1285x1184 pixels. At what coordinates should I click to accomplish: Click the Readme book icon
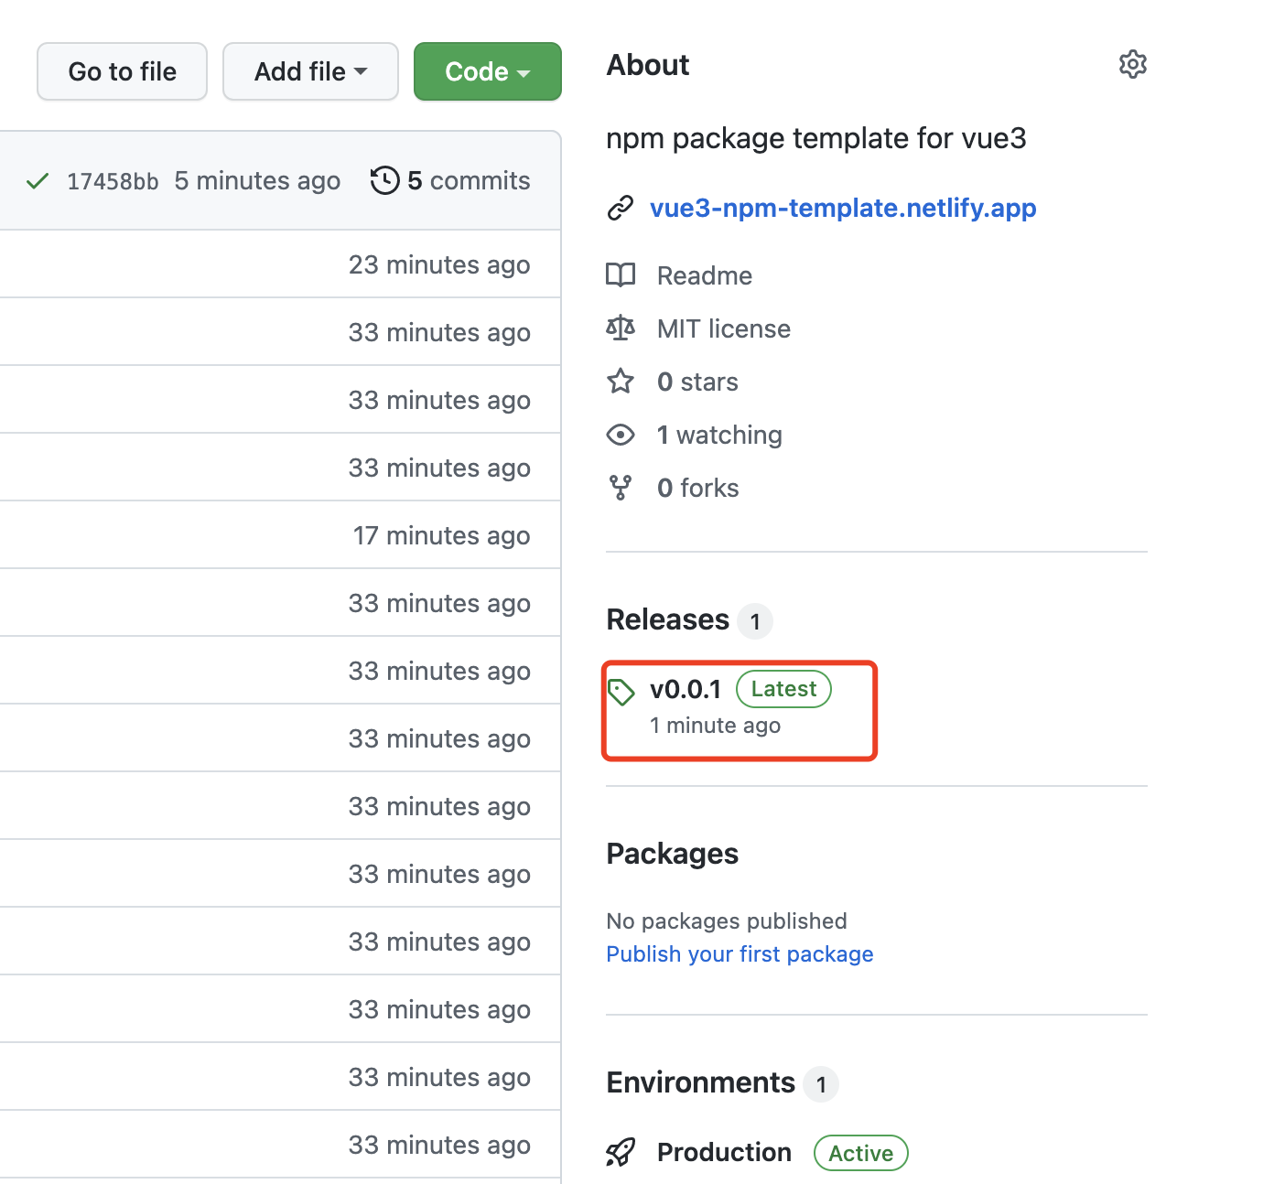[x=621, y=275]
